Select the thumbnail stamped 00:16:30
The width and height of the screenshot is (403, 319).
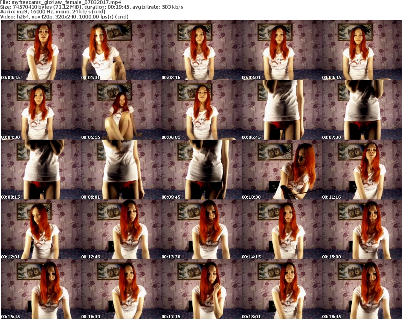coord(121,289)
